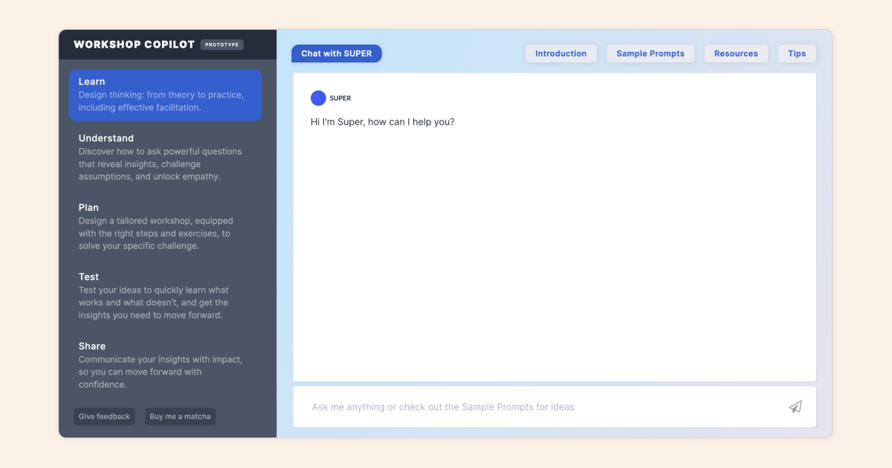This screenshot has height=468, width=892.
Task: Open the Understand section
Action: [160, 157]
